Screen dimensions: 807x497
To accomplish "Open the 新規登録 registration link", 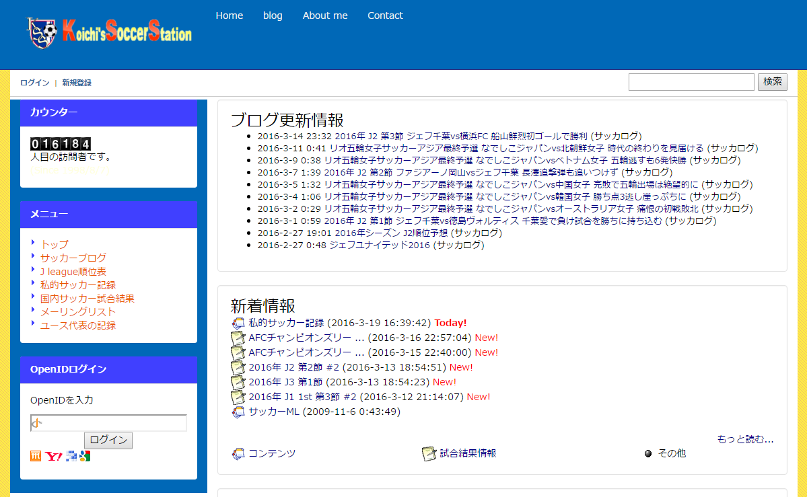I will pos(77,83).
